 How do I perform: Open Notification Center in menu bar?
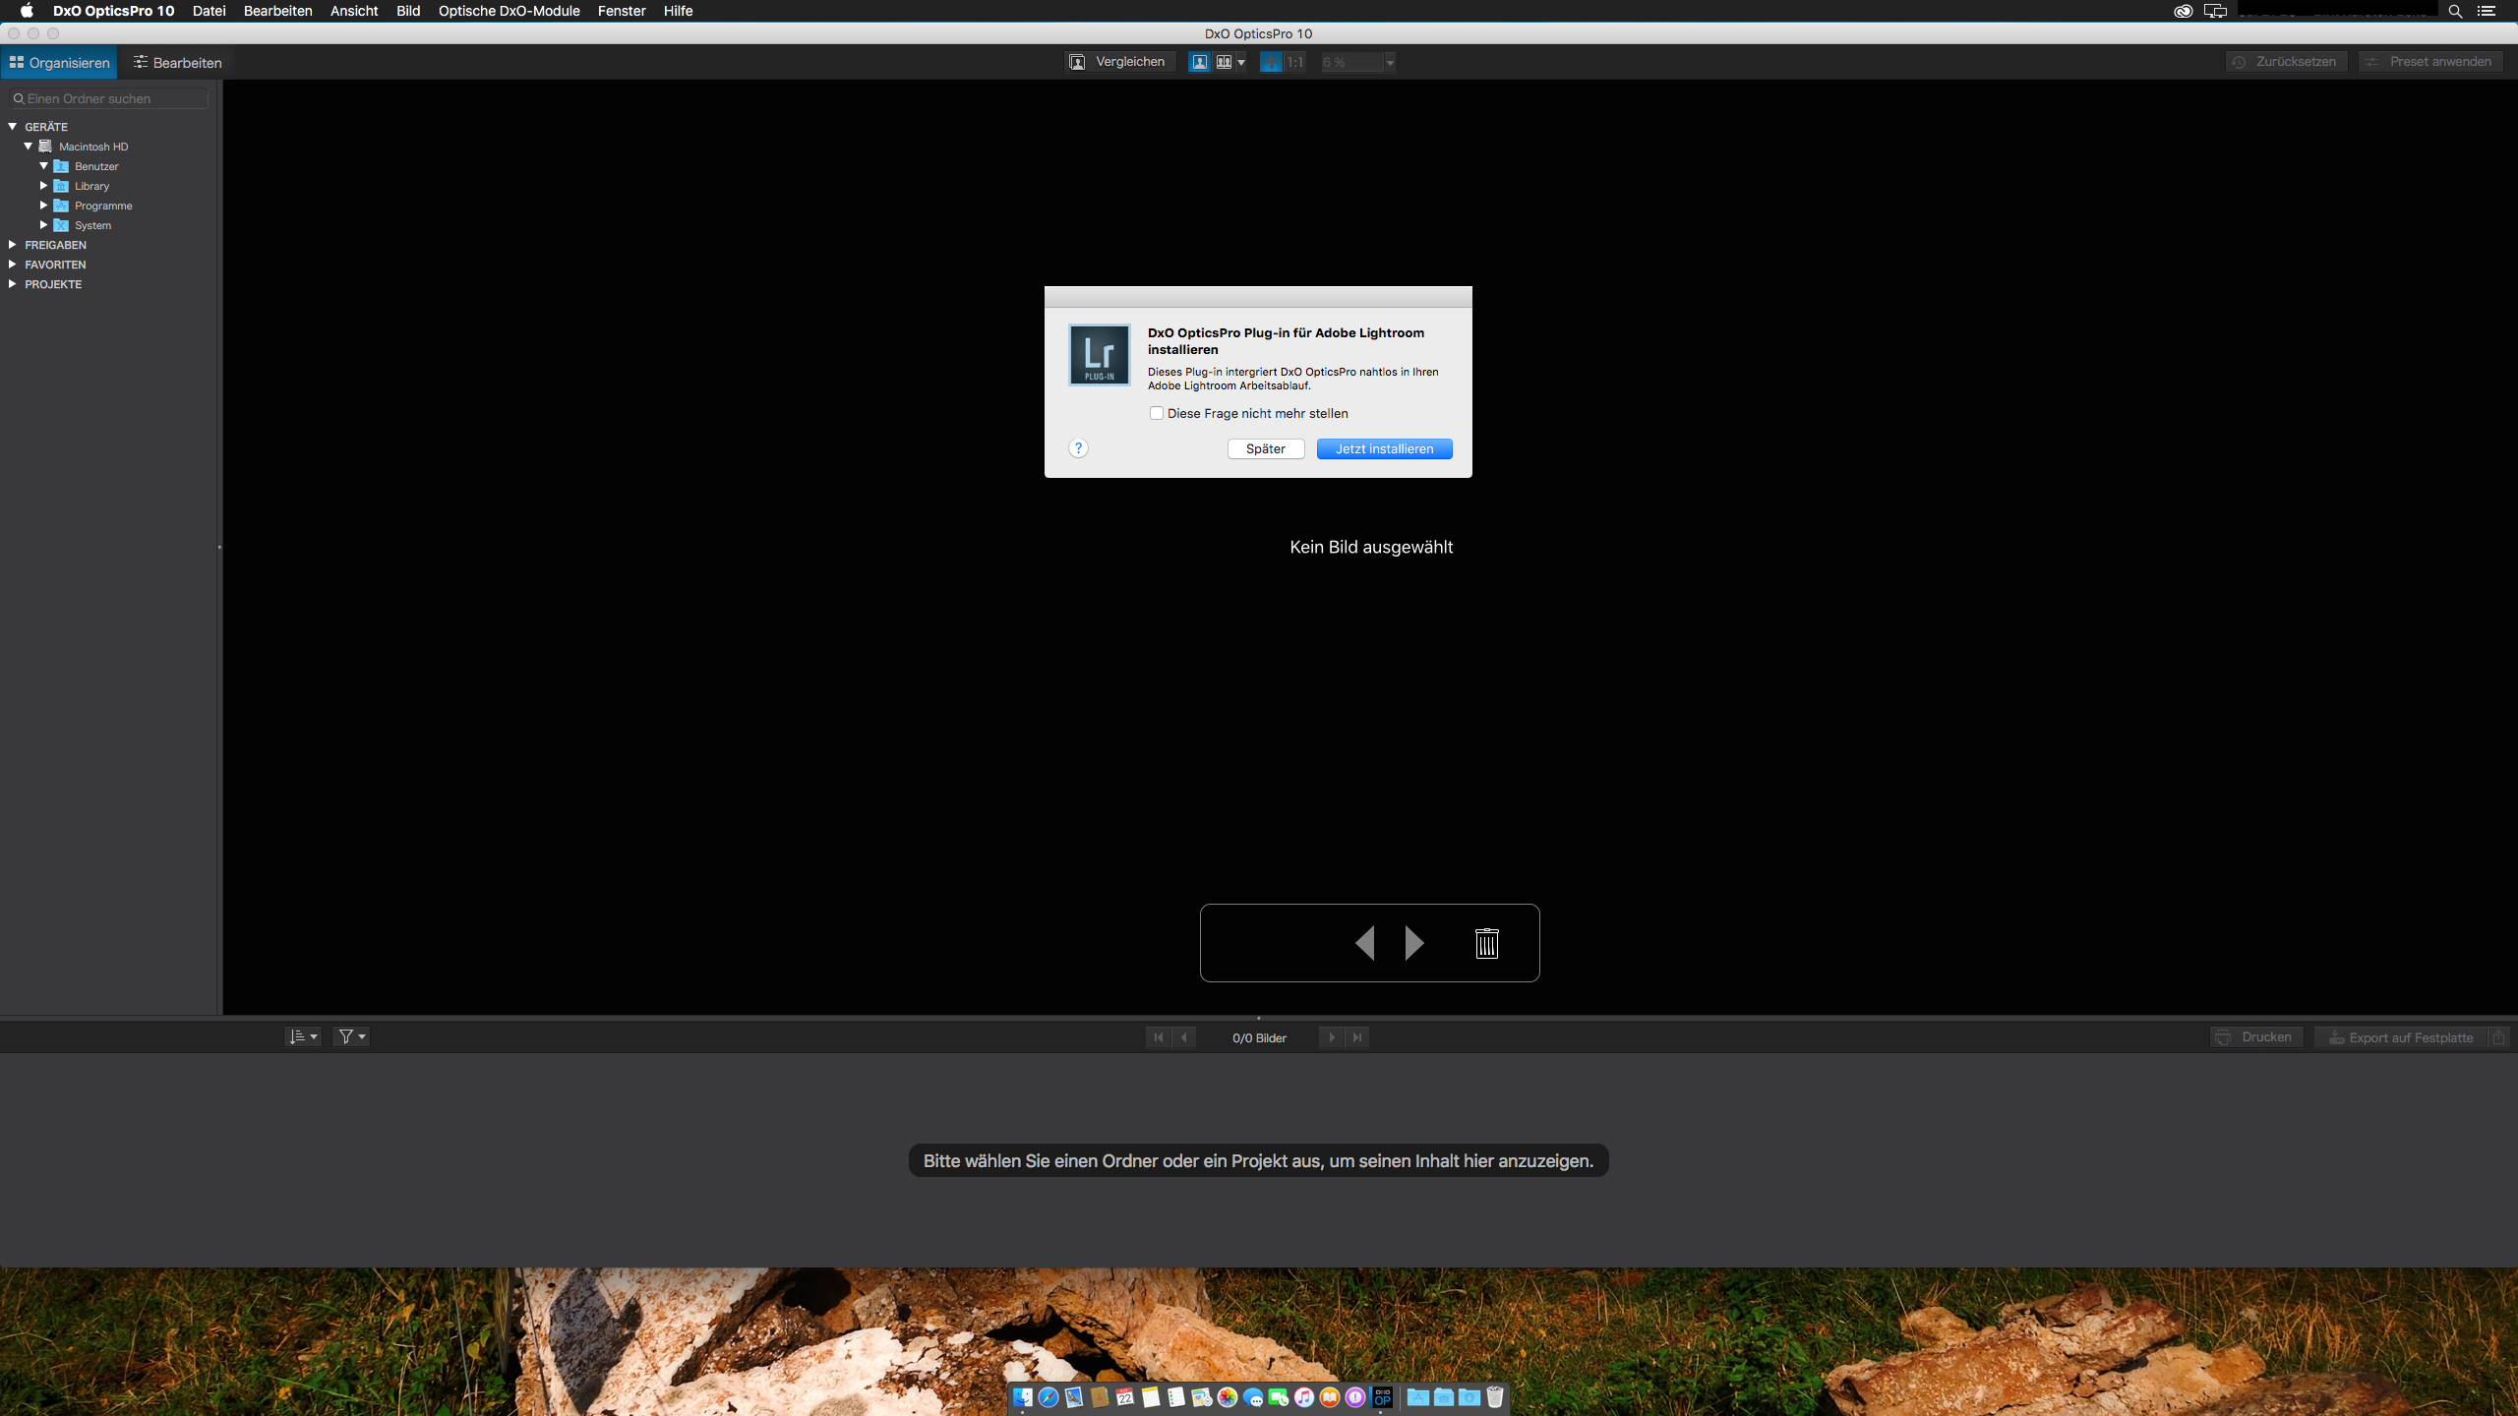(x=2487, y=11)
